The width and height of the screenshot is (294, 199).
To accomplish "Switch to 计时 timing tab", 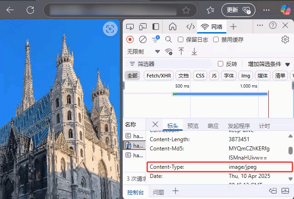I will 265,126.
